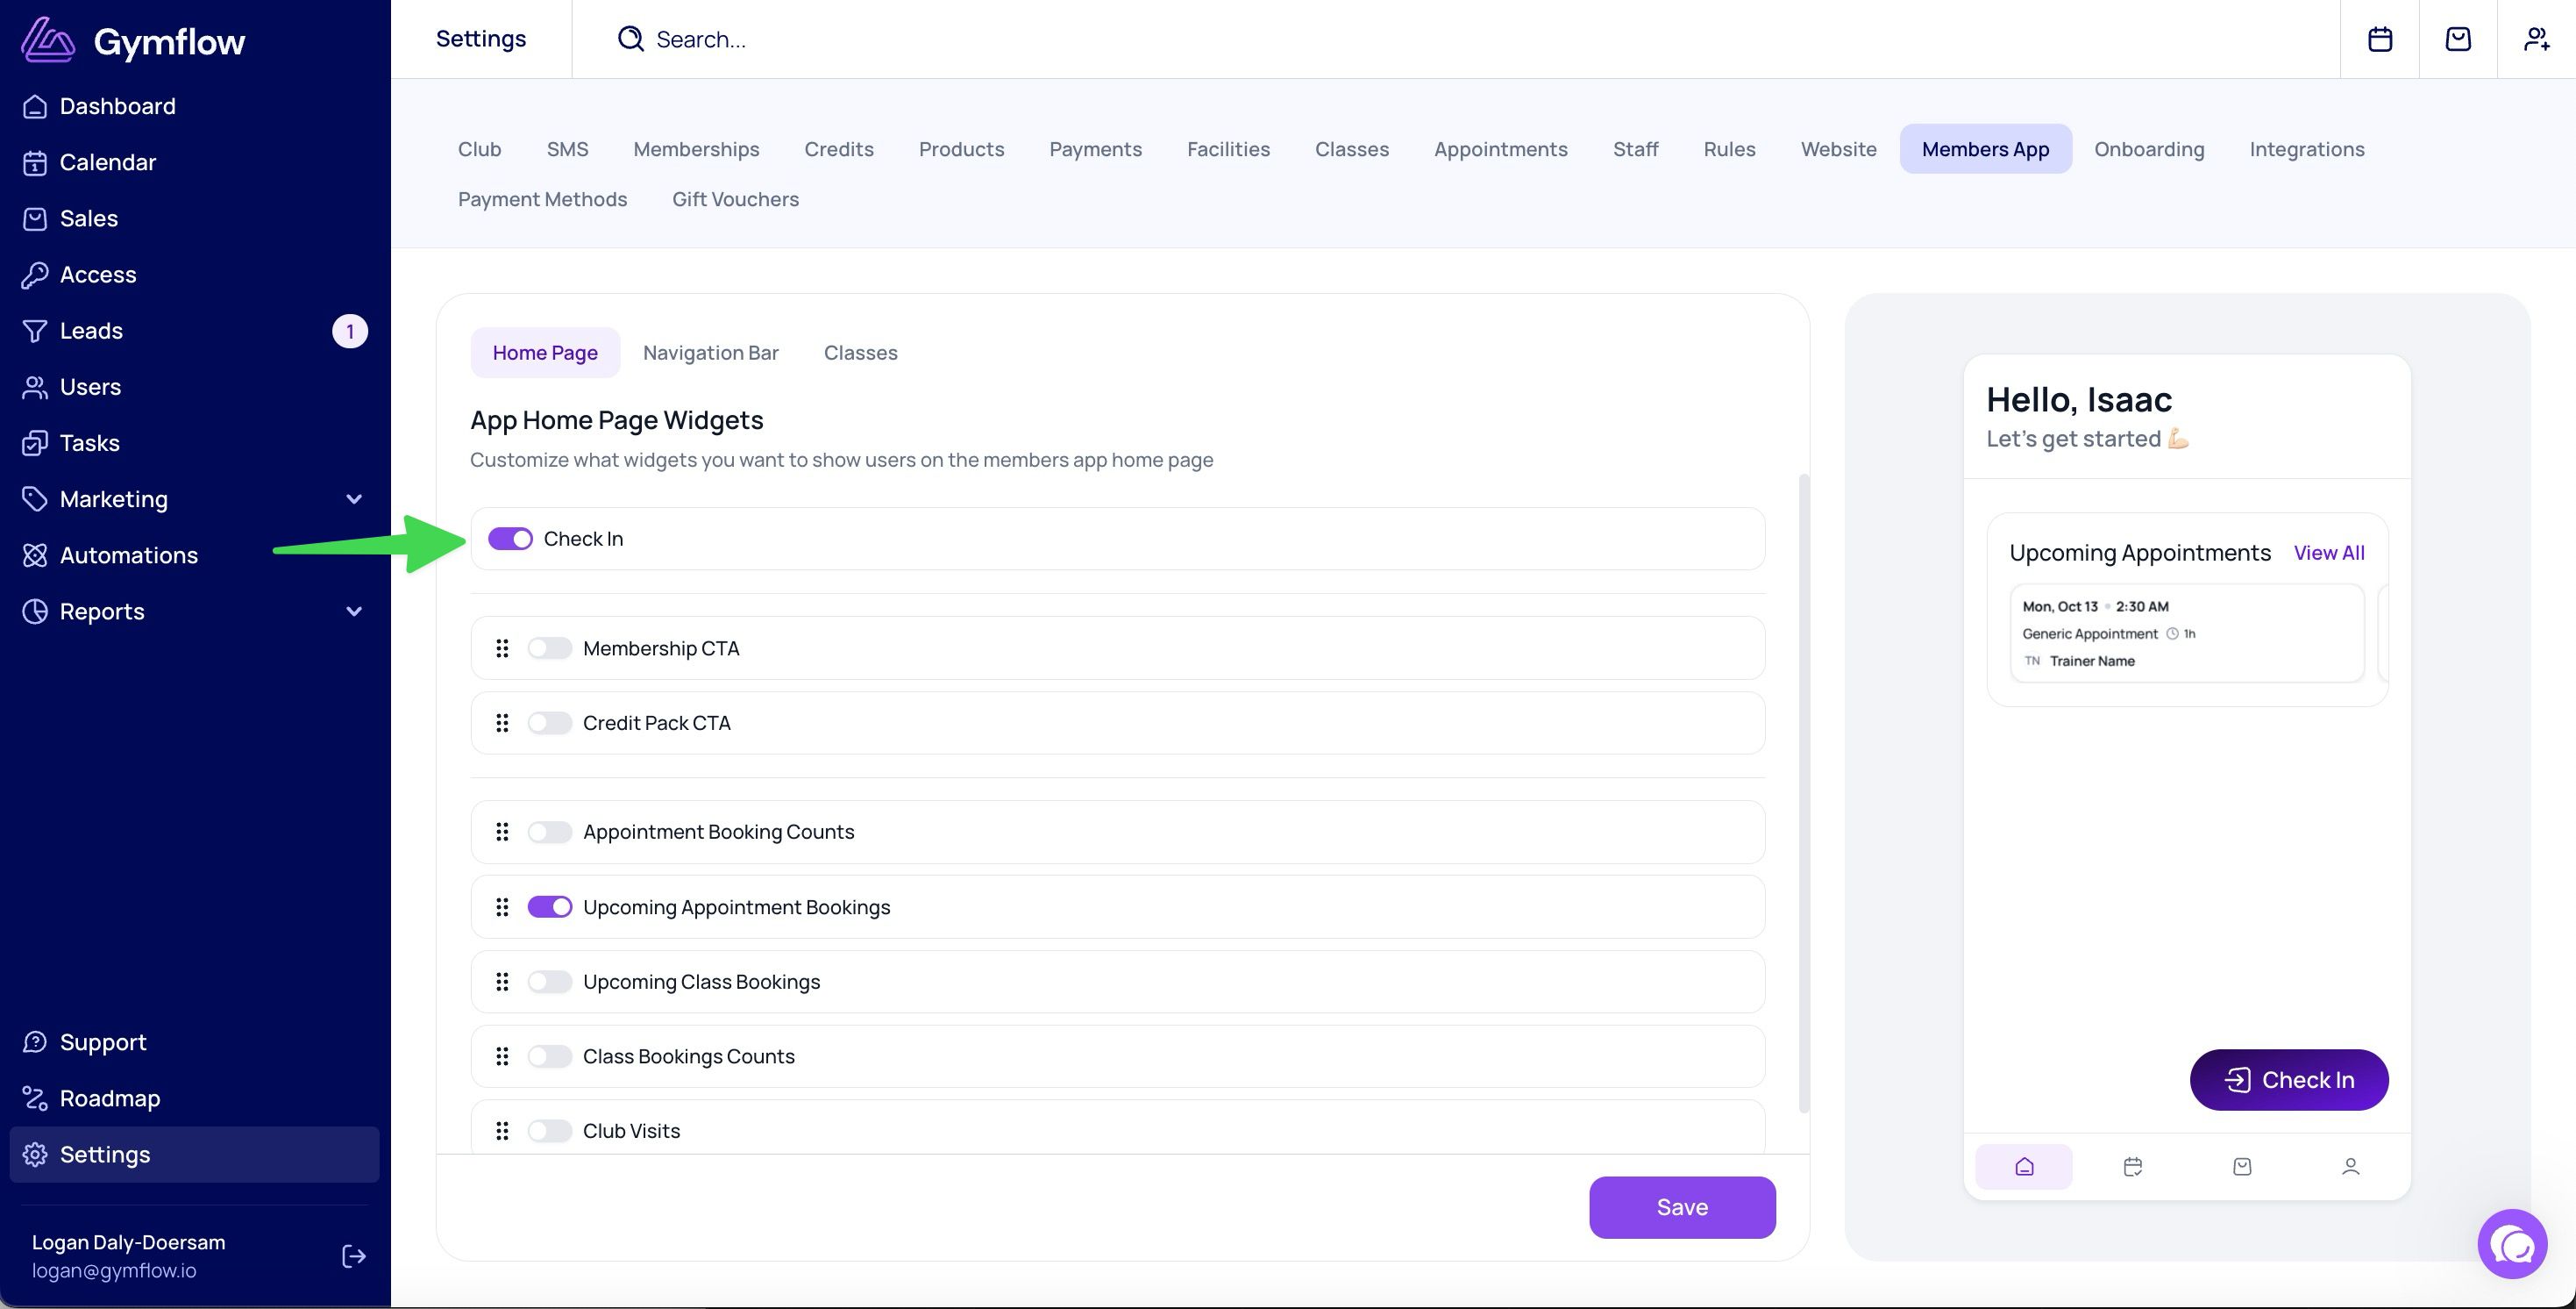Click the Search input field

pos(1456,39)
